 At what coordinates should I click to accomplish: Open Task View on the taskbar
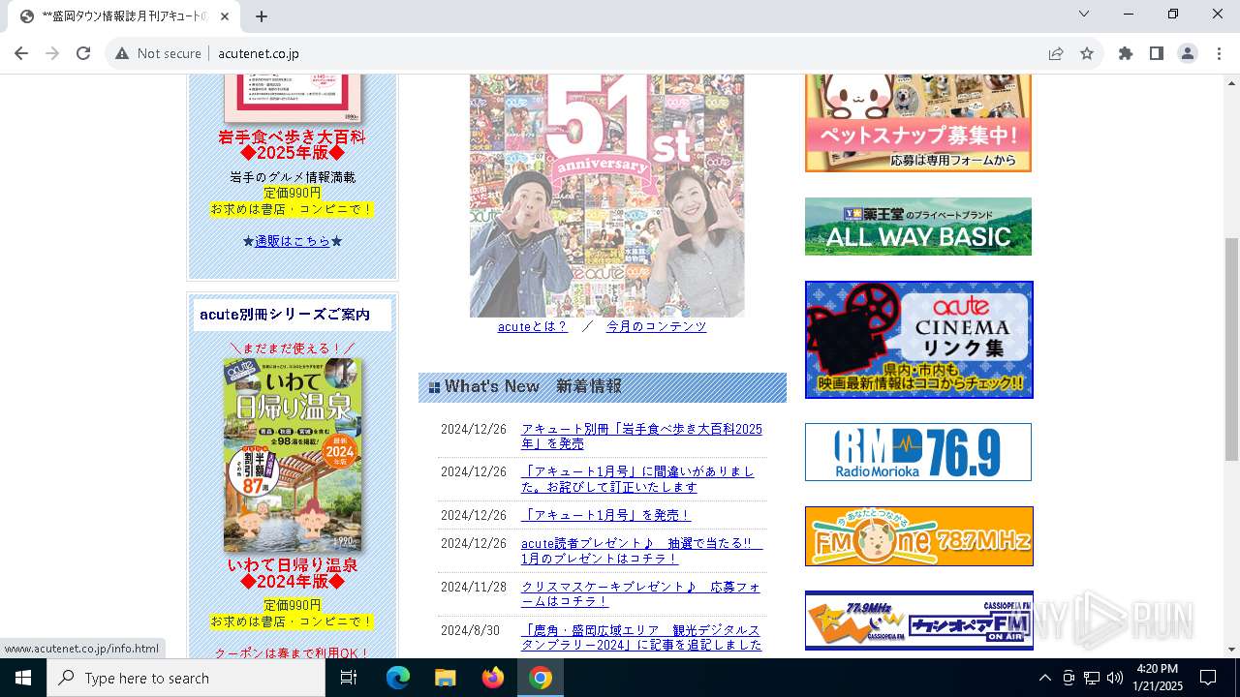[349, 678]
